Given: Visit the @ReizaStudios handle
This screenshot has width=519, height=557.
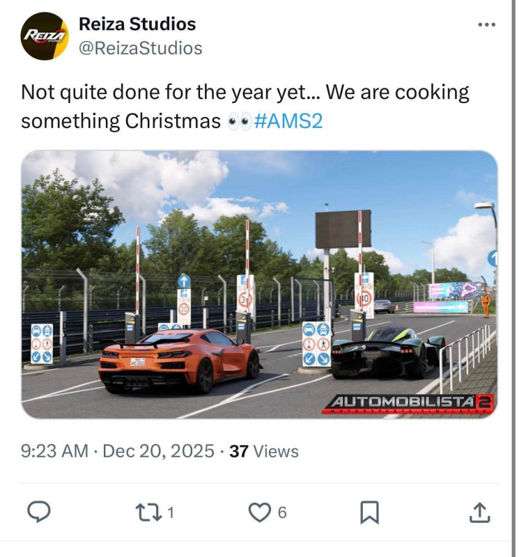Looking at the screenshot, I should [x=140, y=48].
